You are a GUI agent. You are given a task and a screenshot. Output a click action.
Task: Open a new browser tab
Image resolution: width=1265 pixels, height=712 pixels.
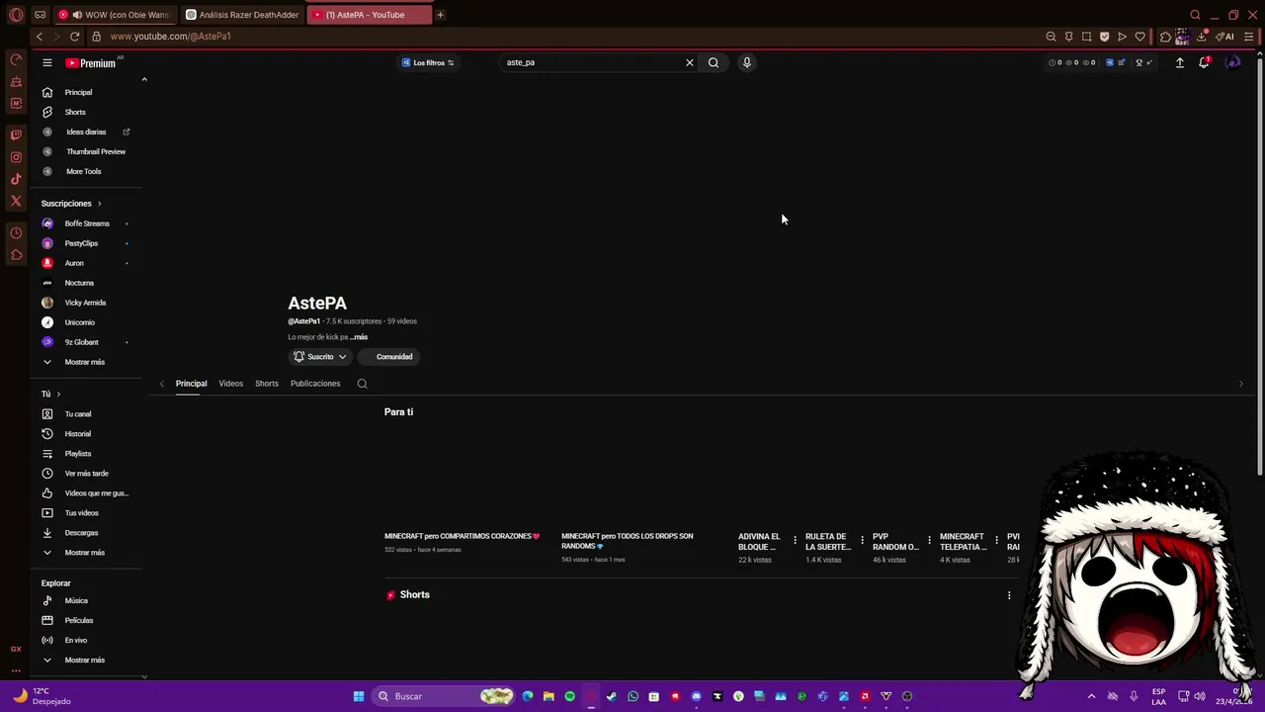tap(440, 15)
